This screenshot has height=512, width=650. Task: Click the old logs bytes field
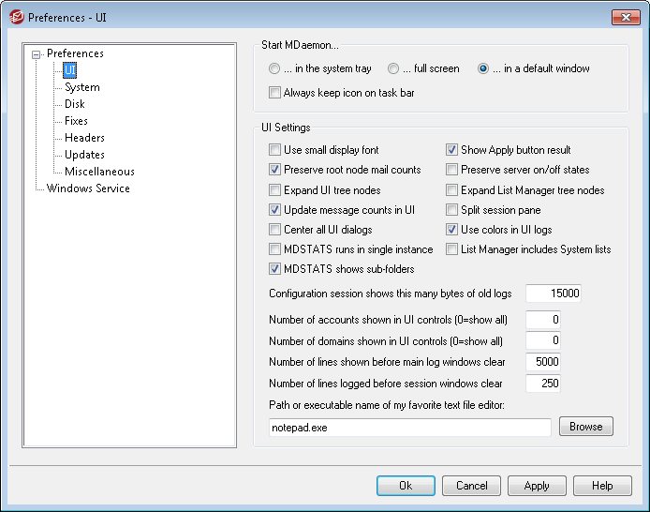tap(554, 294)
